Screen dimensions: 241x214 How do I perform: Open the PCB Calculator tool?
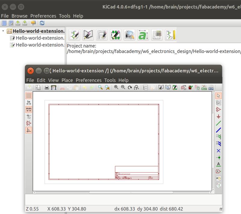pyautogui.click(x=157, y=35)
